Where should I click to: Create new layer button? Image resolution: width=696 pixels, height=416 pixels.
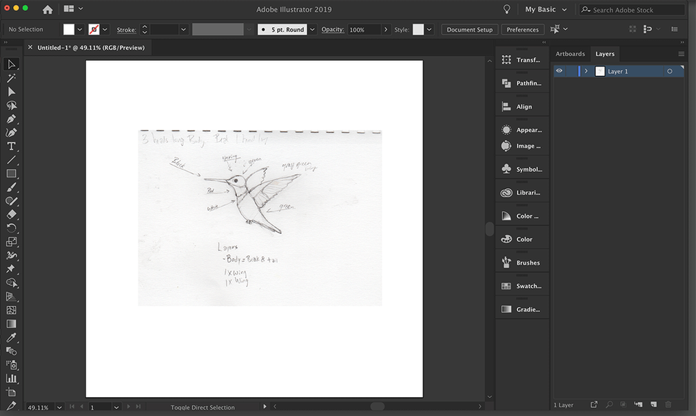pos(654,404)
